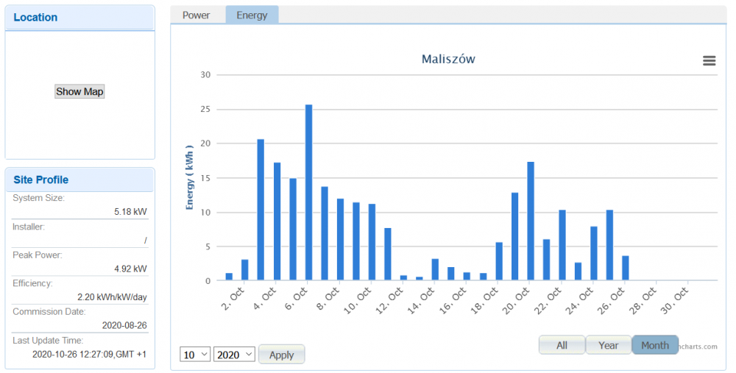Switch to the Year range view
This screenshot has height=373, width=736.
pyautogui.click(x=608, y=345)
